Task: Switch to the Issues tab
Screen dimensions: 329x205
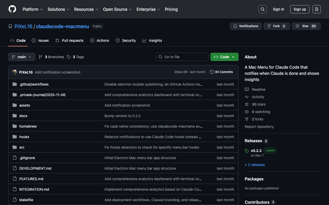Action: click(40, 40)
